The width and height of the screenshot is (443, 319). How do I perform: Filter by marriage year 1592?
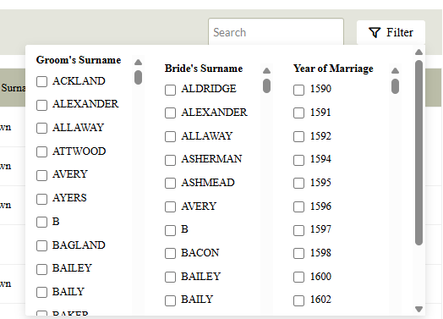[x=299, y=136]
